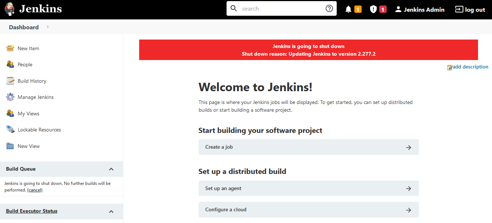
Task: Click the Build History notepad icon
Action: pos(10,81)
